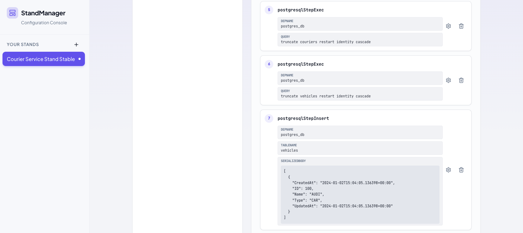Image resolution: width=523 pixels, height=233 pixels.
Task: Delete step 7 postgresqlStepInsert via trash icon
Action: pos(461,170)
